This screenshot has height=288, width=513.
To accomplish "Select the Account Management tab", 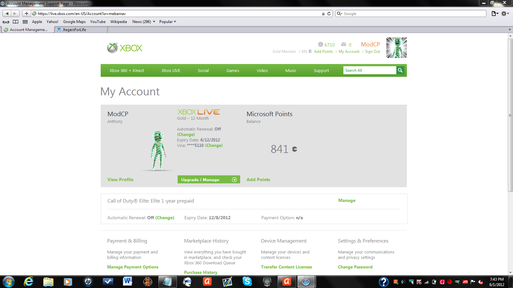I will (28, 30).
